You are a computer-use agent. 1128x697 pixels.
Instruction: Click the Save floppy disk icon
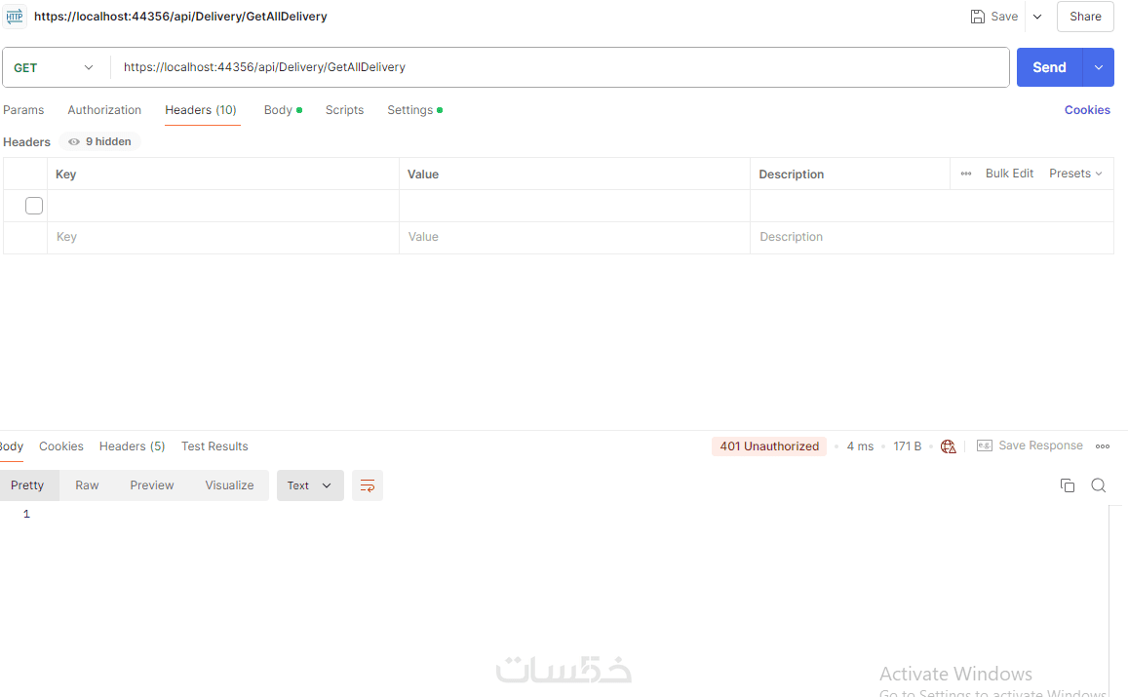(x=977, y=17)
